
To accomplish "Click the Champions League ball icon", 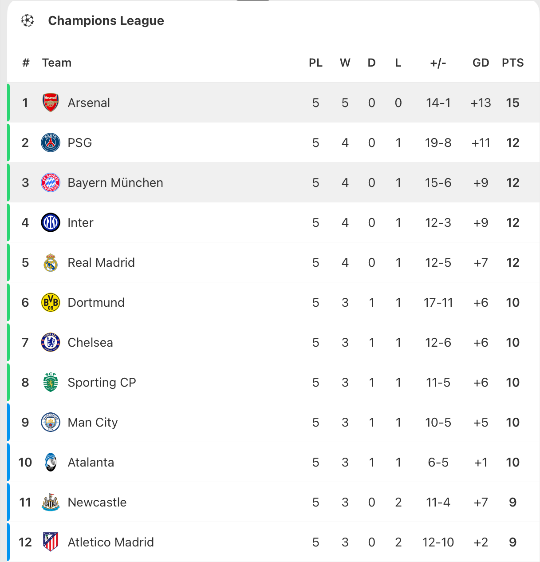I will 28,20.
